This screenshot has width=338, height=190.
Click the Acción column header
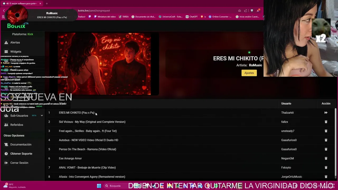pyautogui.click(x=326, y=103)
